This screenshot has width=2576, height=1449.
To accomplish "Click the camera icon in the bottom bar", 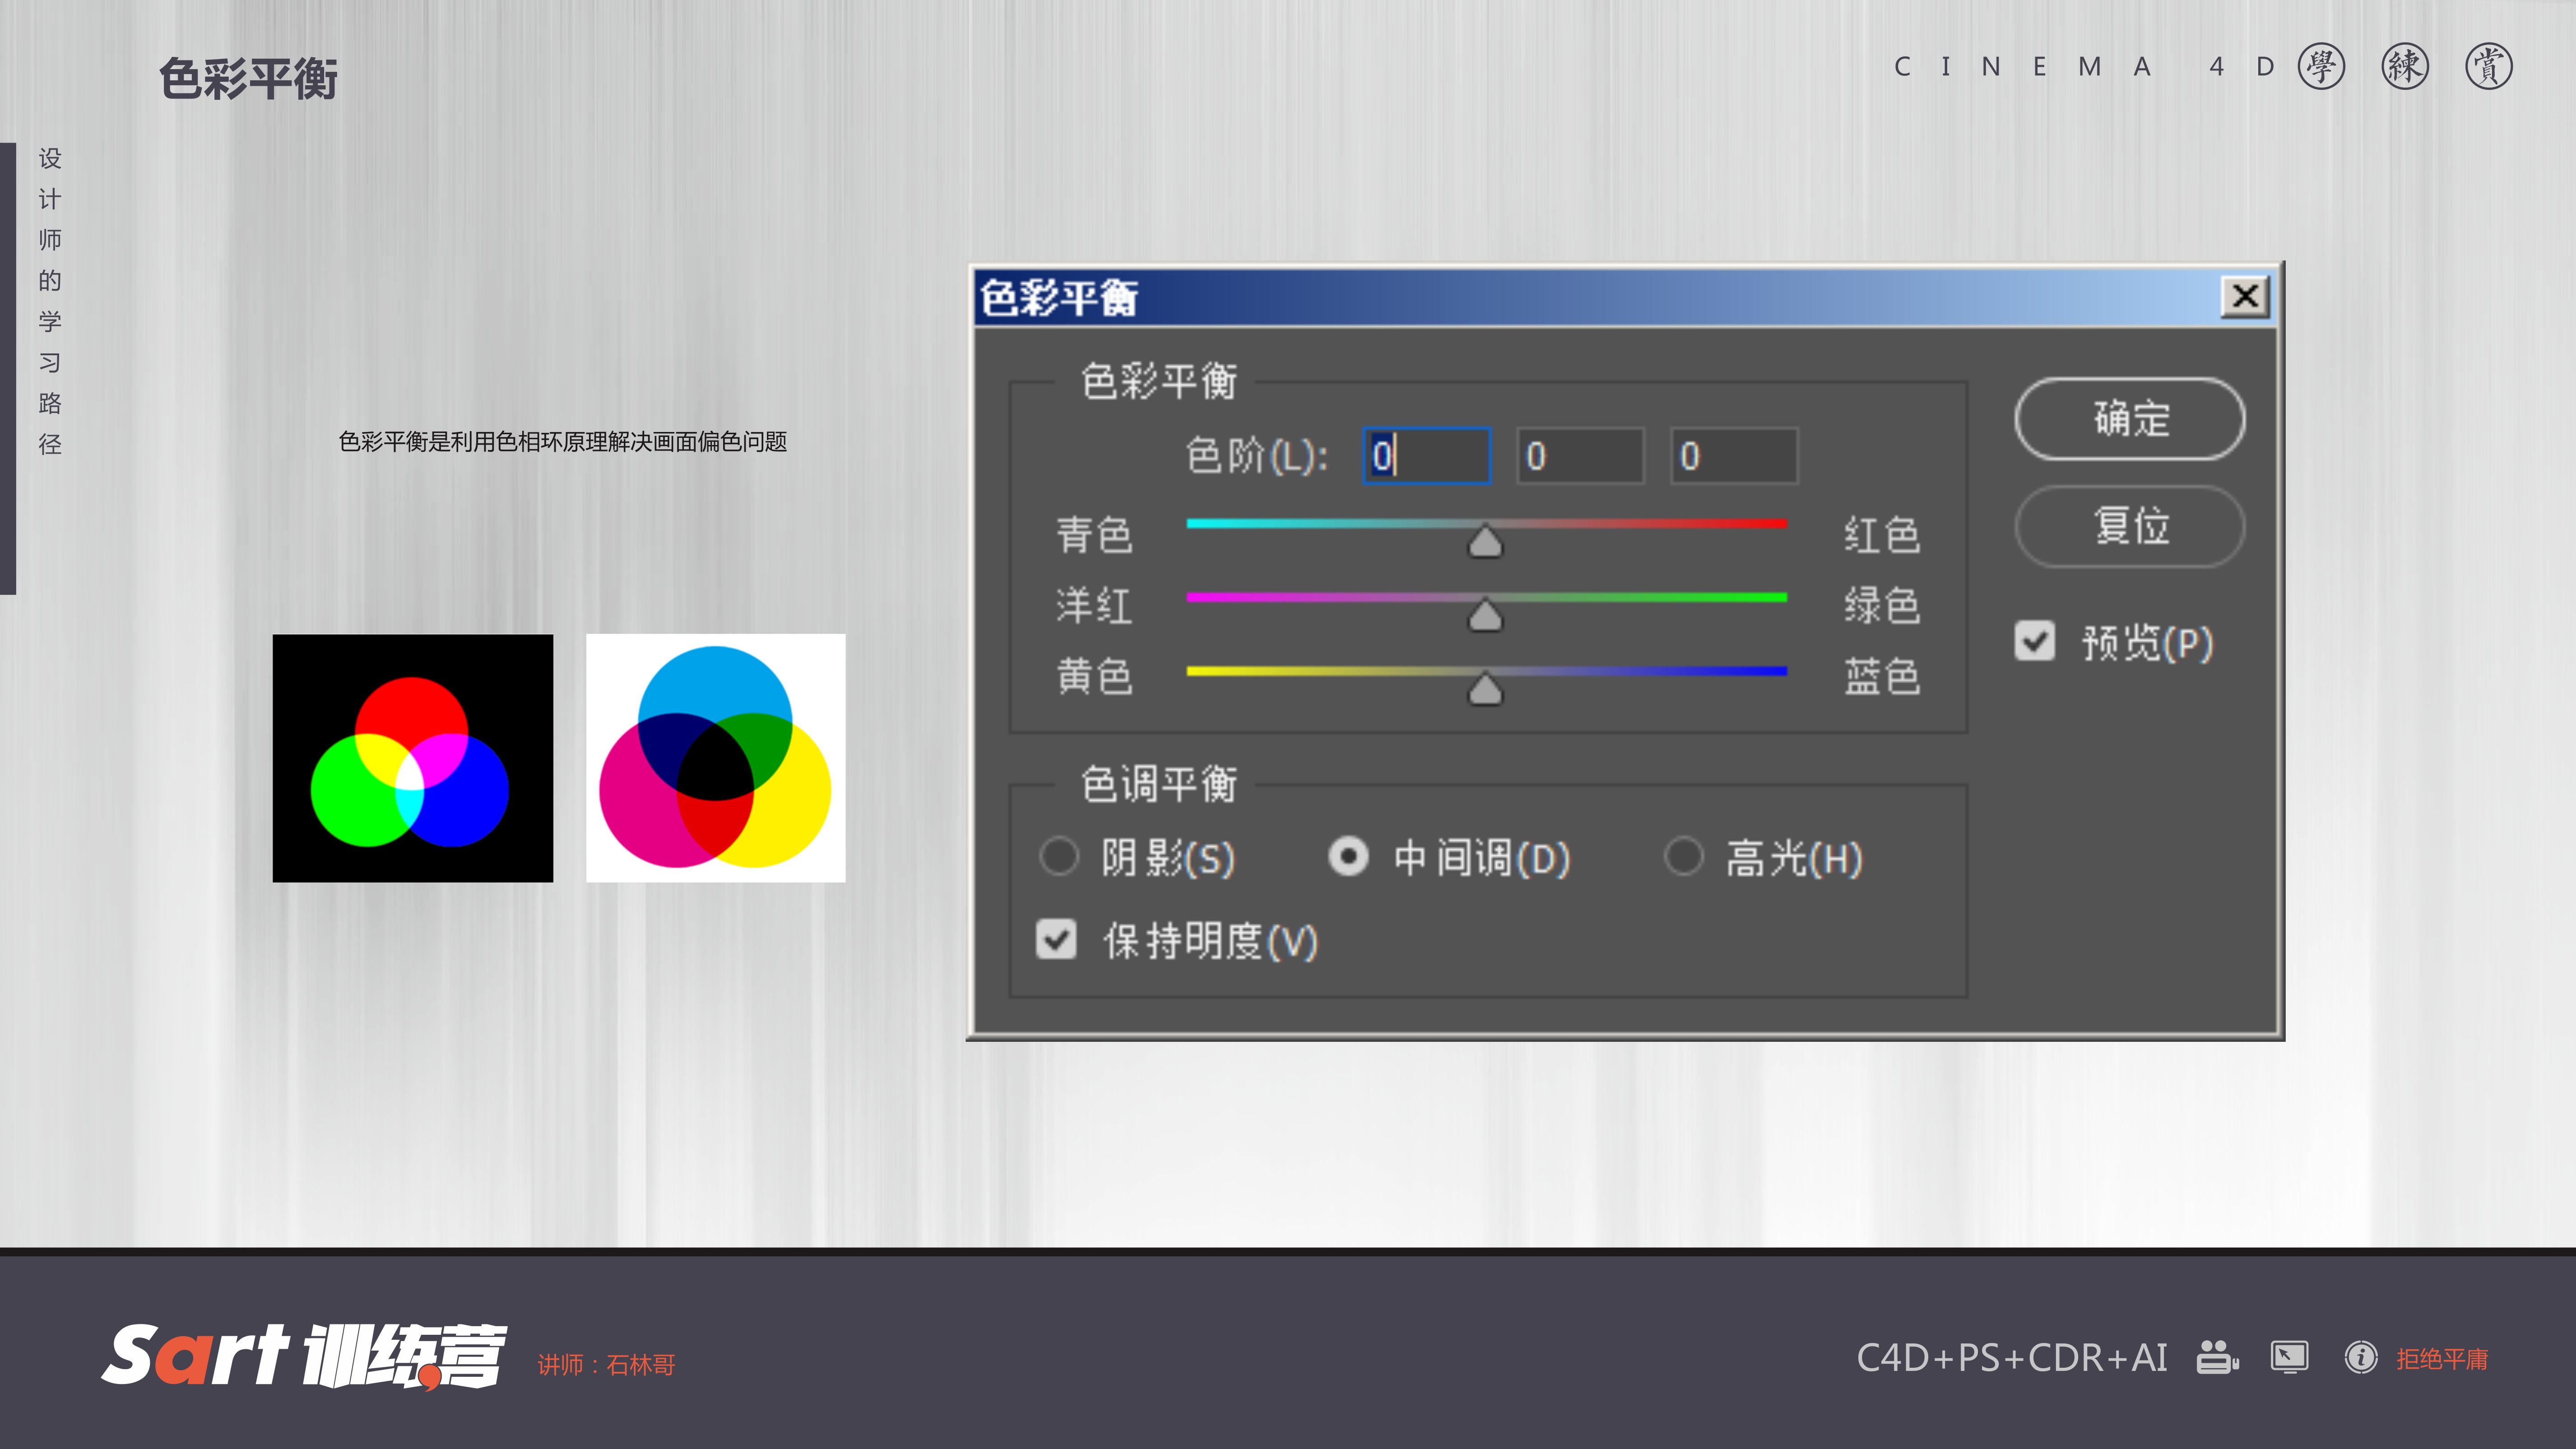I will 2217,1357.
